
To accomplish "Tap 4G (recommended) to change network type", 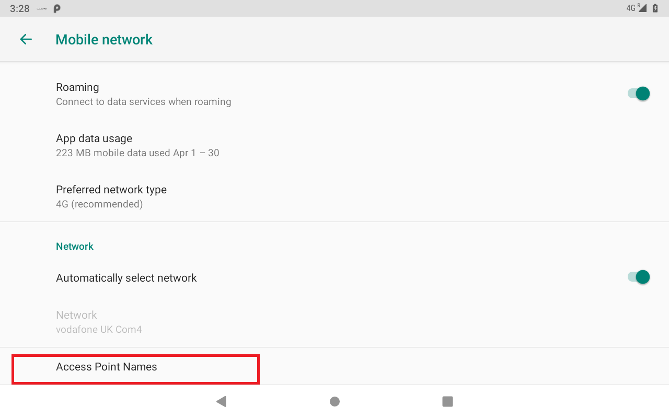I will click(x=99, y=204).
